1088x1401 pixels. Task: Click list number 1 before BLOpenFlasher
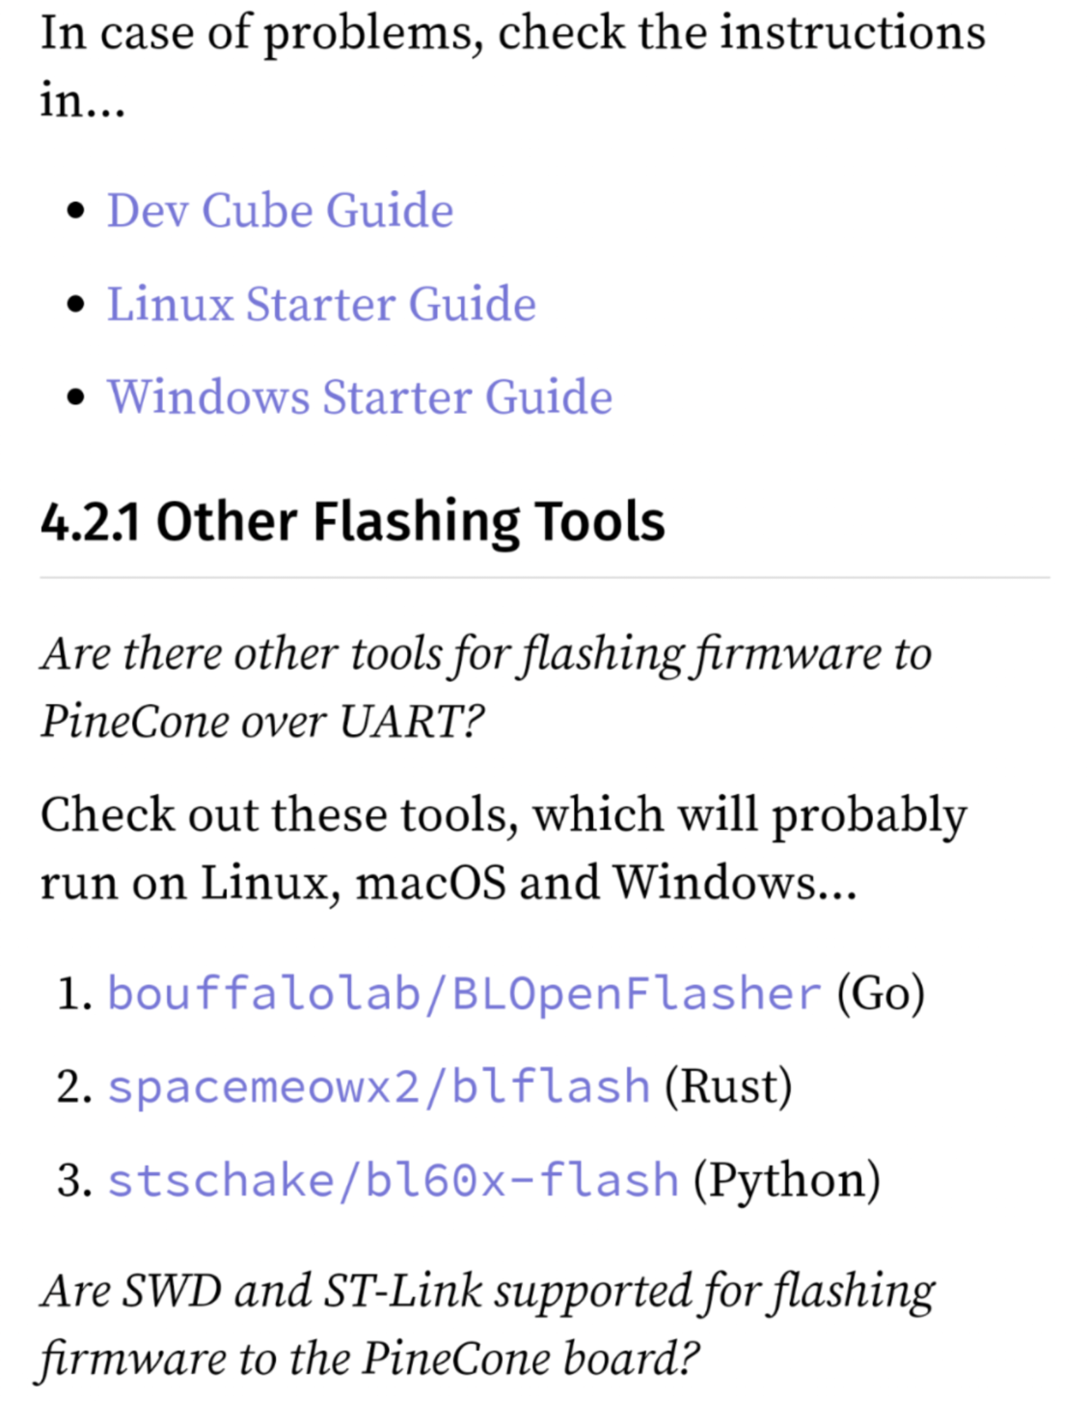[x=74, y=993]
